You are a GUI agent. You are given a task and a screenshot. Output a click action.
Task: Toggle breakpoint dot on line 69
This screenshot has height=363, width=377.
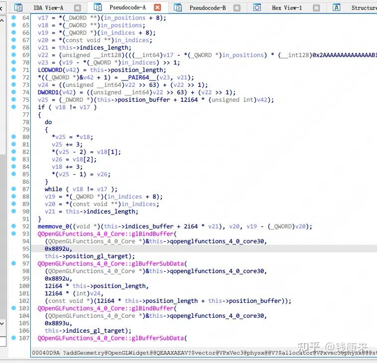coord(14,55)
